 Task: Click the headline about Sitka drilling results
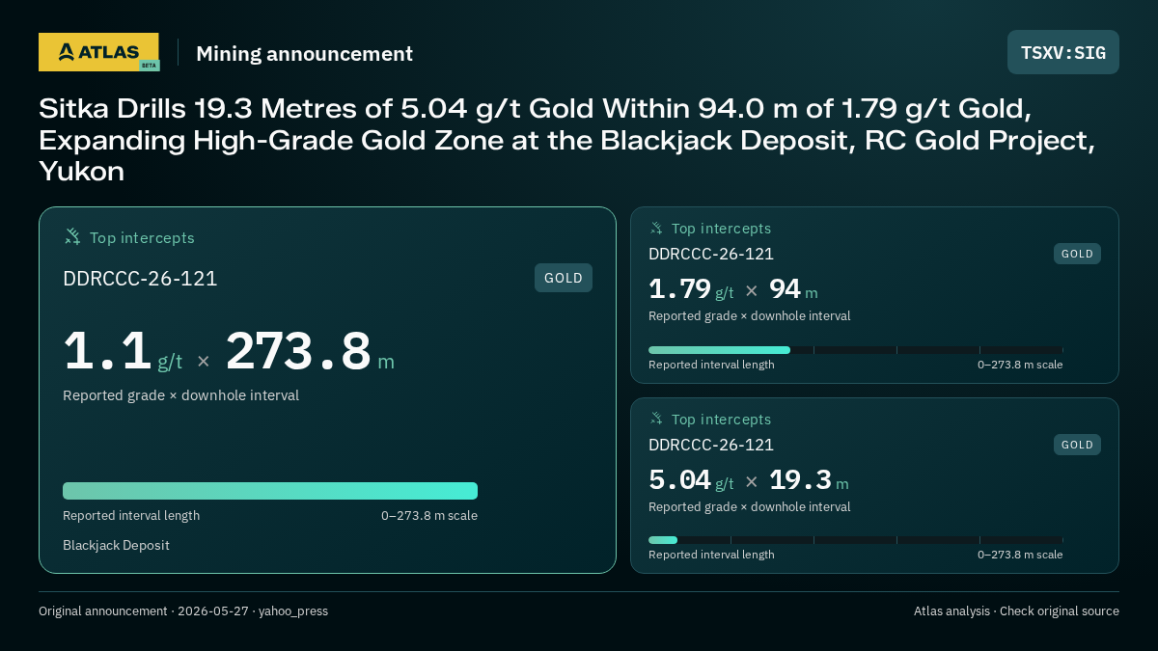(568, 140)
